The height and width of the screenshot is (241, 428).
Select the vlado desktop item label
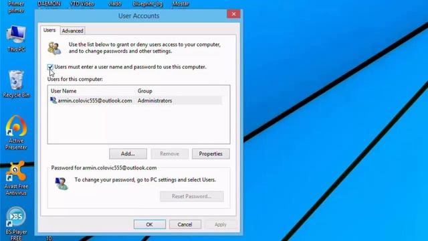coord(114,4)
